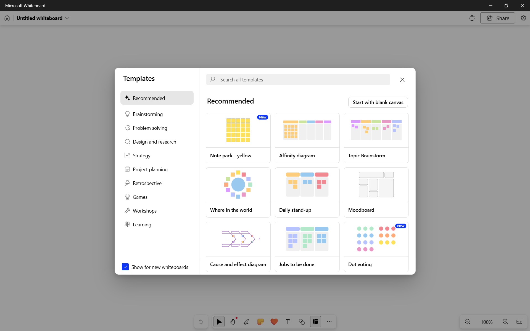The width and height of the screenshot is (530, 331).
Task: Uncheck Show for new whiteboards
Action: pyautogui.click(x=125, y=267)
